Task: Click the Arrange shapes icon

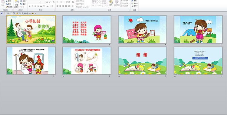Action: coord(111,2)
